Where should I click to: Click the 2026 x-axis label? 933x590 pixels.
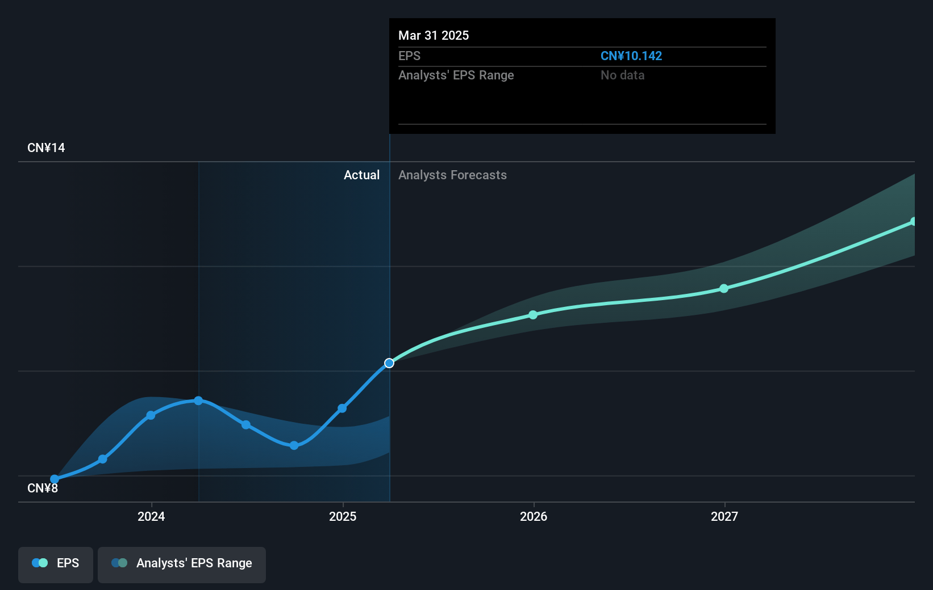coord(534,516)
